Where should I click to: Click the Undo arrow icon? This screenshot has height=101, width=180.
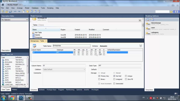click(x=15, y=12)
